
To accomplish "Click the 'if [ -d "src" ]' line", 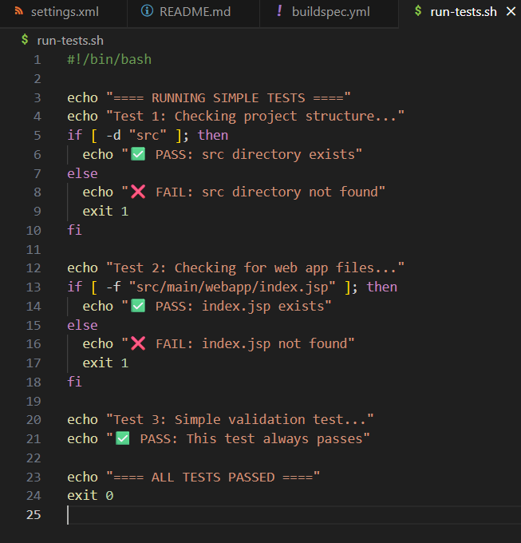I will pyautogui.click(x=148, y=136).
